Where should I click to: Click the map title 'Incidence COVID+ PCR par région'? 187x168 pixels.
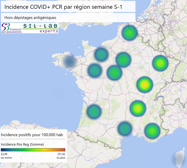click(63, 7)
